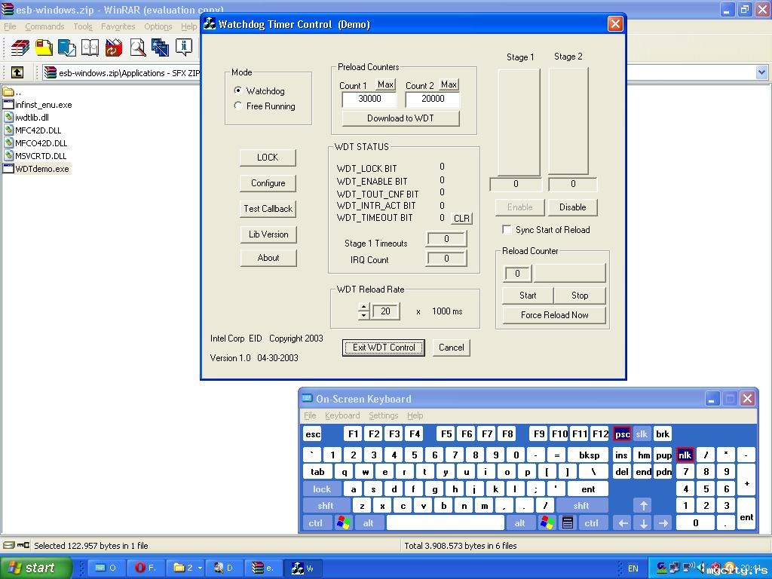Select the Watchdog mode radio button

[238, 90]
